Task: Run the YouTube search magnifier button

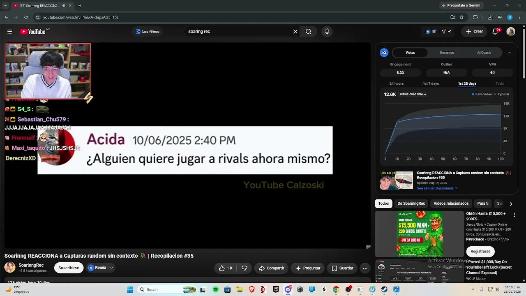Action: tap(309, 32)
